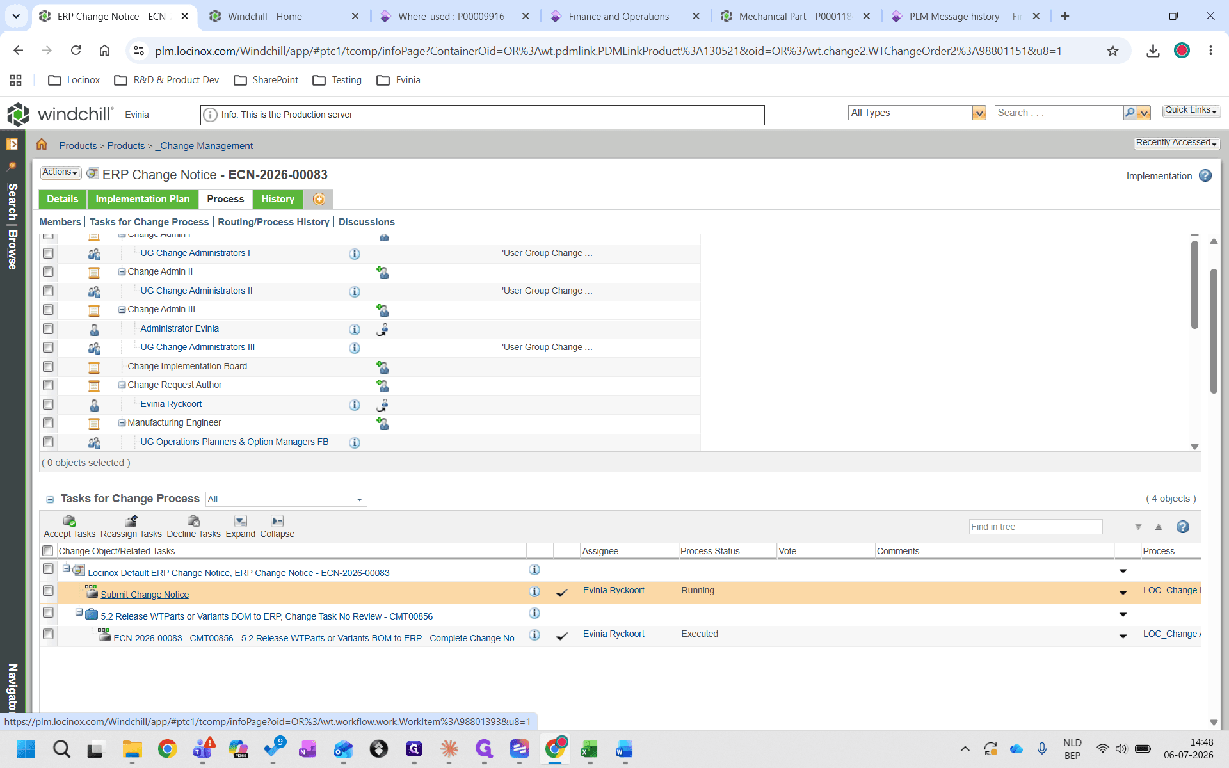This screenshot has width=1229, height=768.
Task: Open the Actions dropdown menu
Action: pyautogui.click(x=60, y=173)
